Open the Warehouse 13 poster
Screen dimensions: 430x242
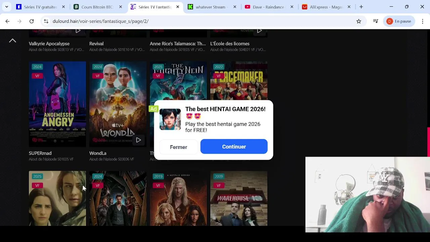[x=239, y=198]
